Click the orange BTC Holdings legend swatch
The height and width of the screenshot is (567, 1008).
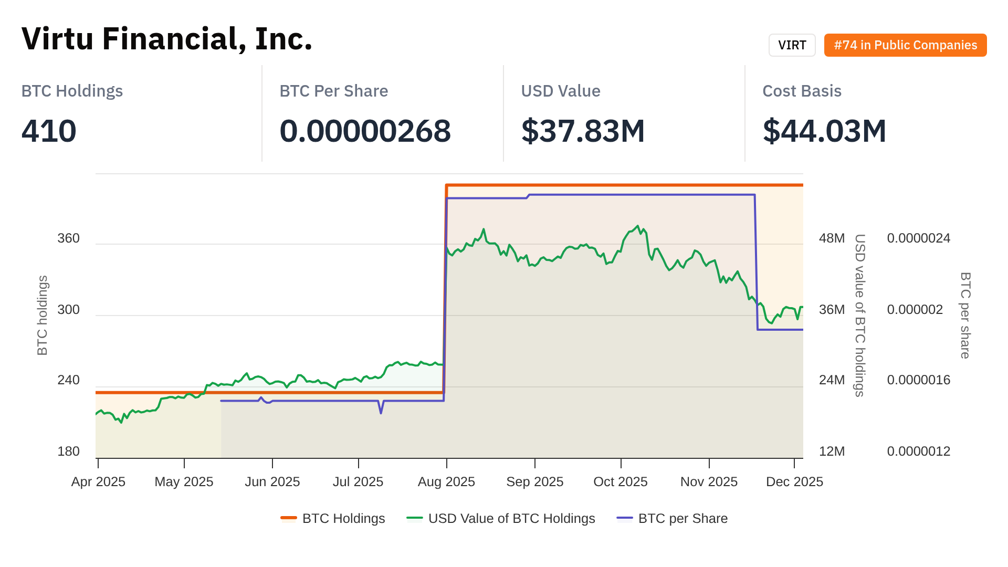tap(289, 518)
